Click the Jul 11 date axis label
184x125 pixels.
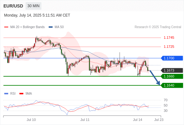(85, 120)
